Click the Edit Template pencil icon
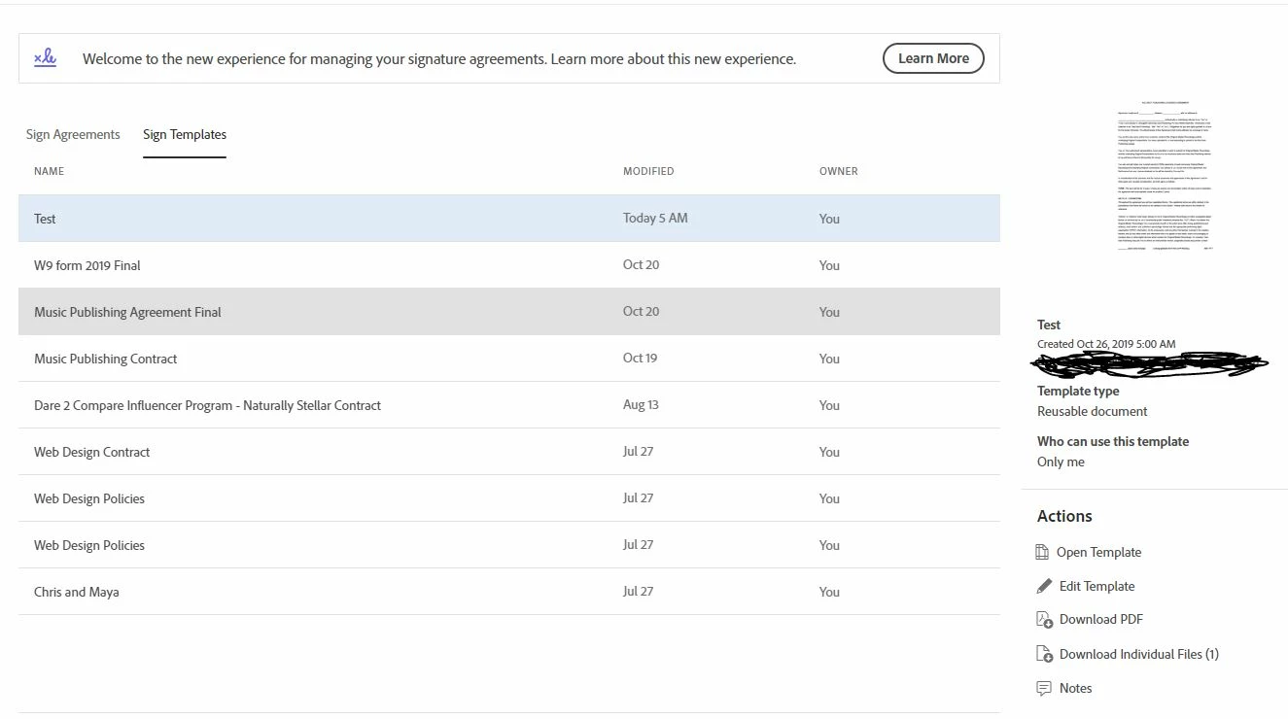 coord(1044,586)
